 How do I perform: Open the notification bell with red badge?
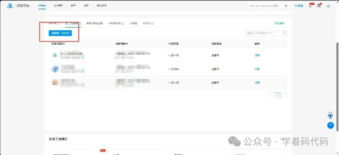point(310,6)
